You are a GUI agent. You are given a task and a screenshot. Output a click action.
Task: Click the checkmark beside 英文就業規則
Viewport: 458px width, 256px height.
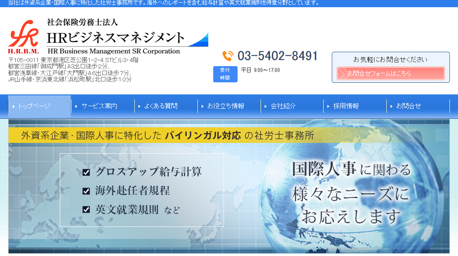click(86, 209)
